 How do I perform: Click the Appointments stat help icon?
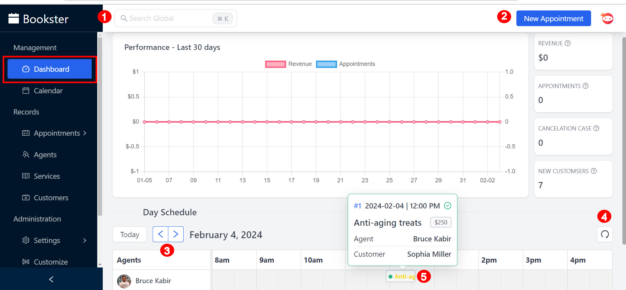(586, 86)
